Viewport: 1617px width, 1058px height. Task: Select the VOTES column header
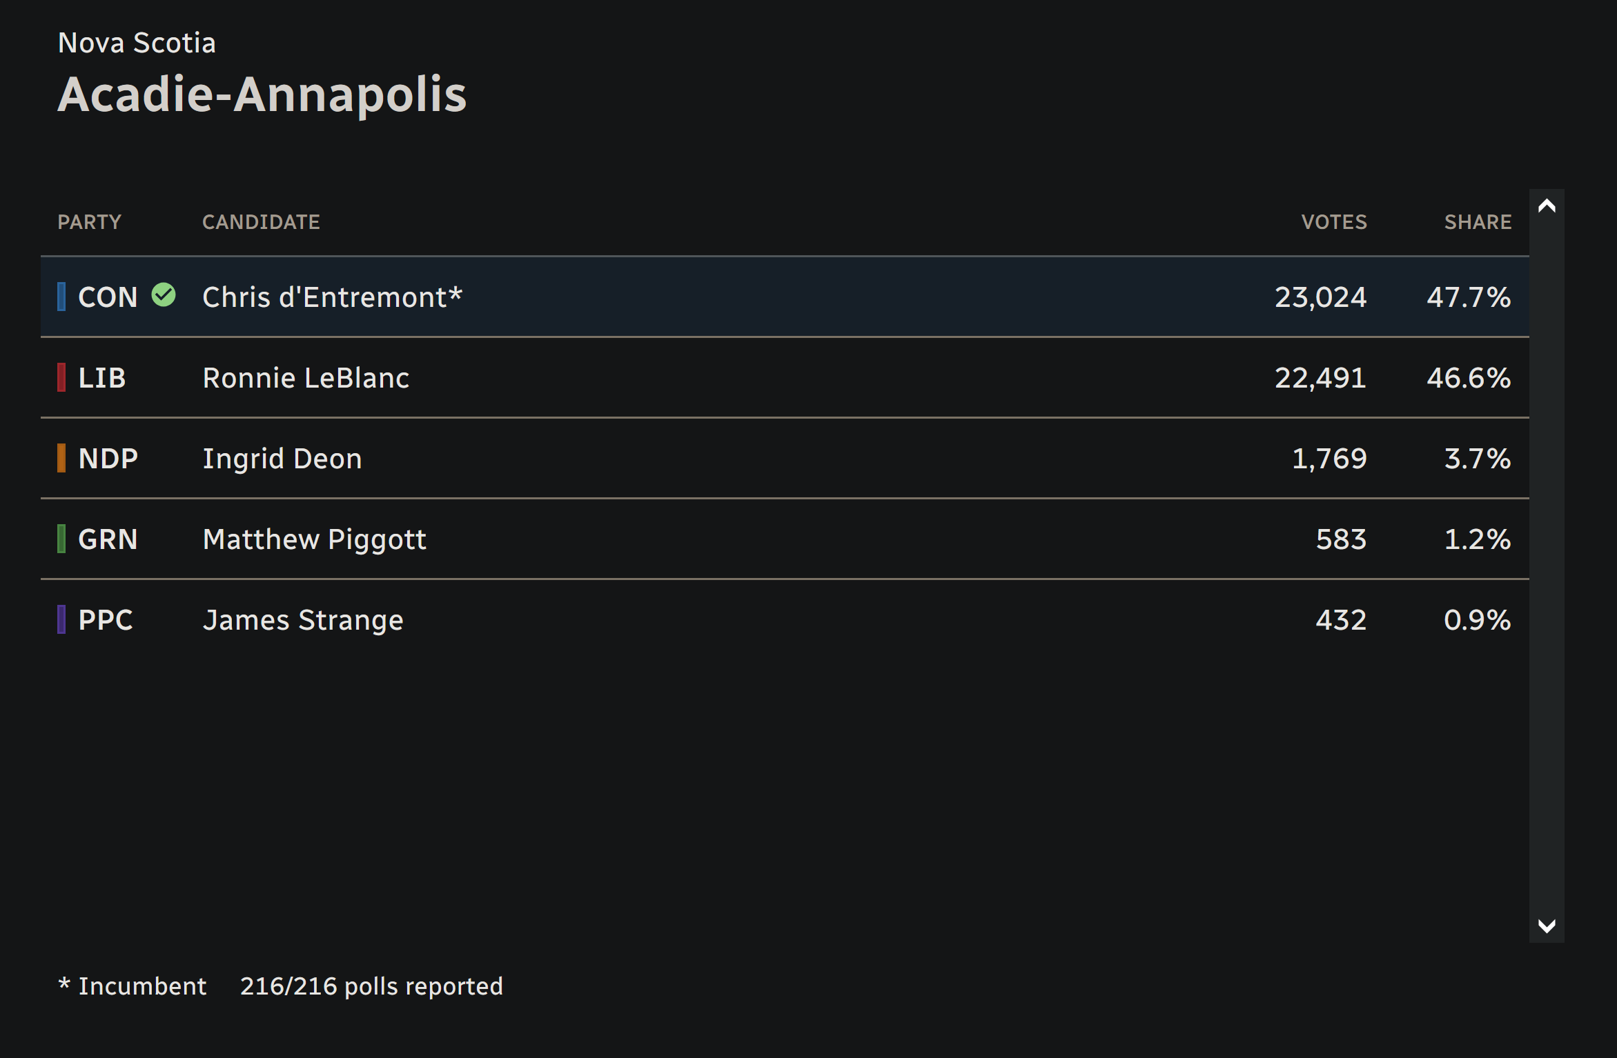click(x=1333, y=222)
